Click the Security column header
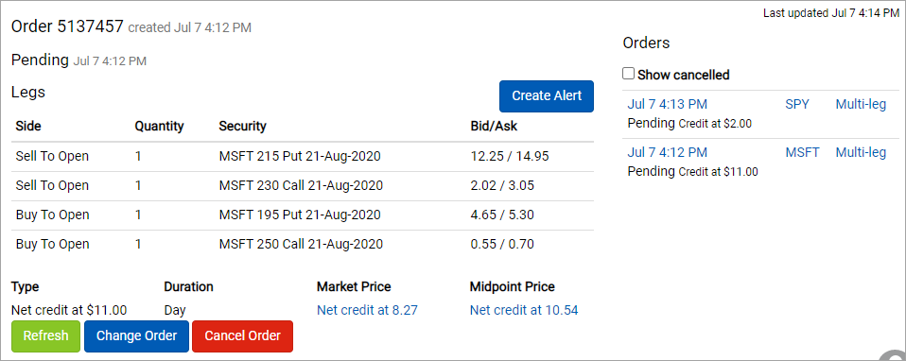This screenshot has width=906, height=361. pyautogui.click(x=242, y=126)
